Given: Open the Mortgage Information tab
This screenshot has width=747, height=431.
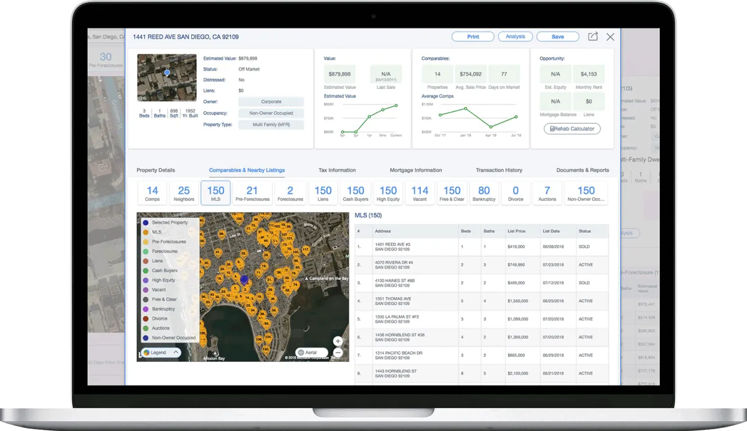Looking at the screenshot, I should point(416,170).
